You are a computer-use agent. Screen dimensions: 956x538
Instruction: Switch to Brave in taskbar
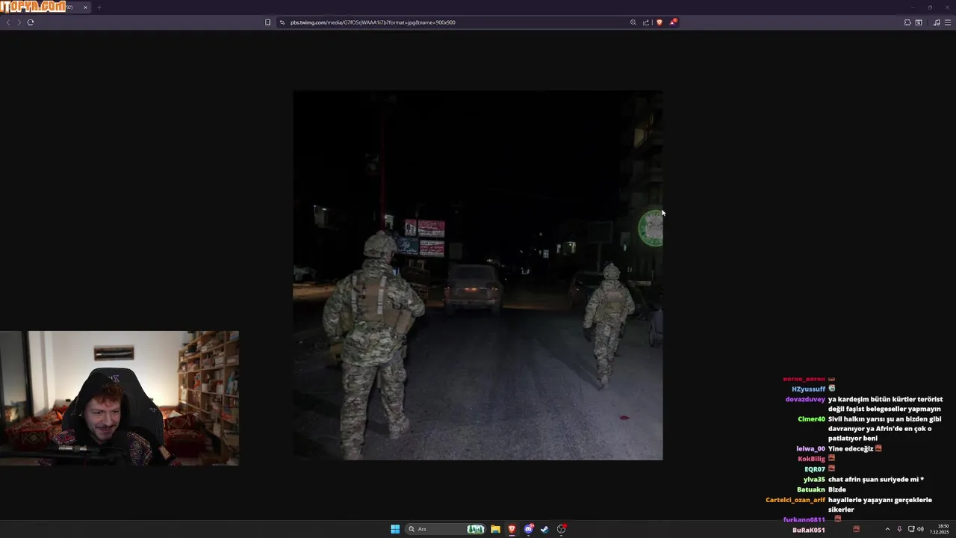pos(512,529)
